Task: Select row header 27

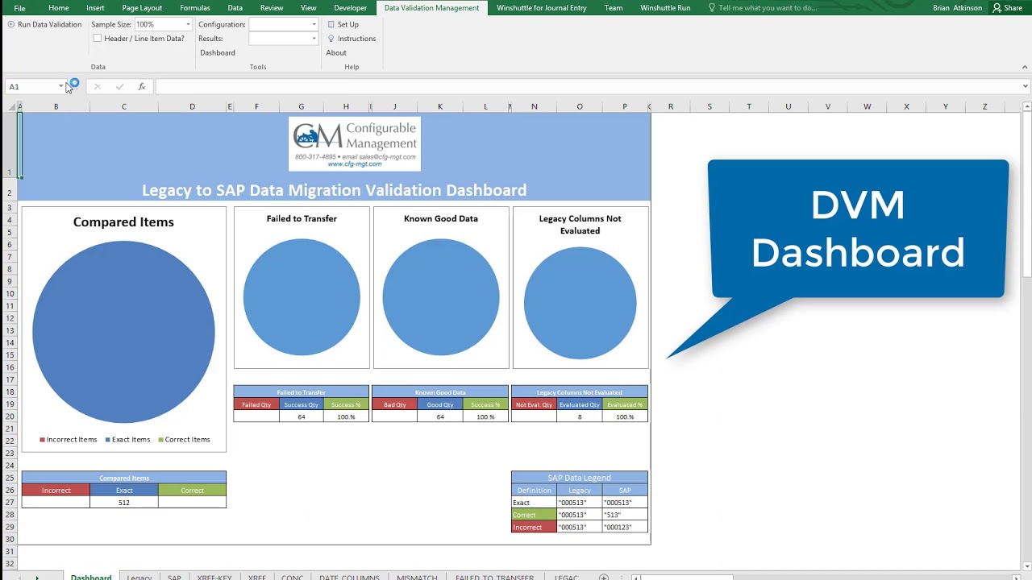Action: click(10, 503)
